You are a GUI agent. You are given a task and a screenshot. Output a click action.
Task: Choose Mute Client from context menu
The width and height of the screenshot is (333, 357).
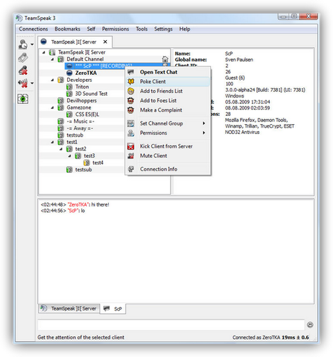click(x=169, y=156)
